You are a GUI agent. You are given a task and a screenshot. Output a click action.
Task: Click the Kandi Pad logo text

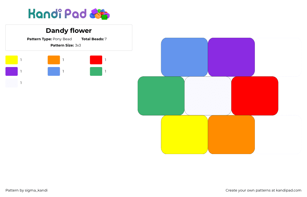click(x=57, y=14)
